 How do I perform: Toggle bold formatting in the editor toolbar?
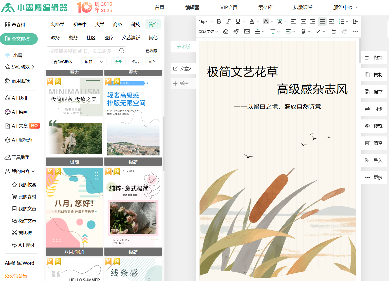coord(219,22)
